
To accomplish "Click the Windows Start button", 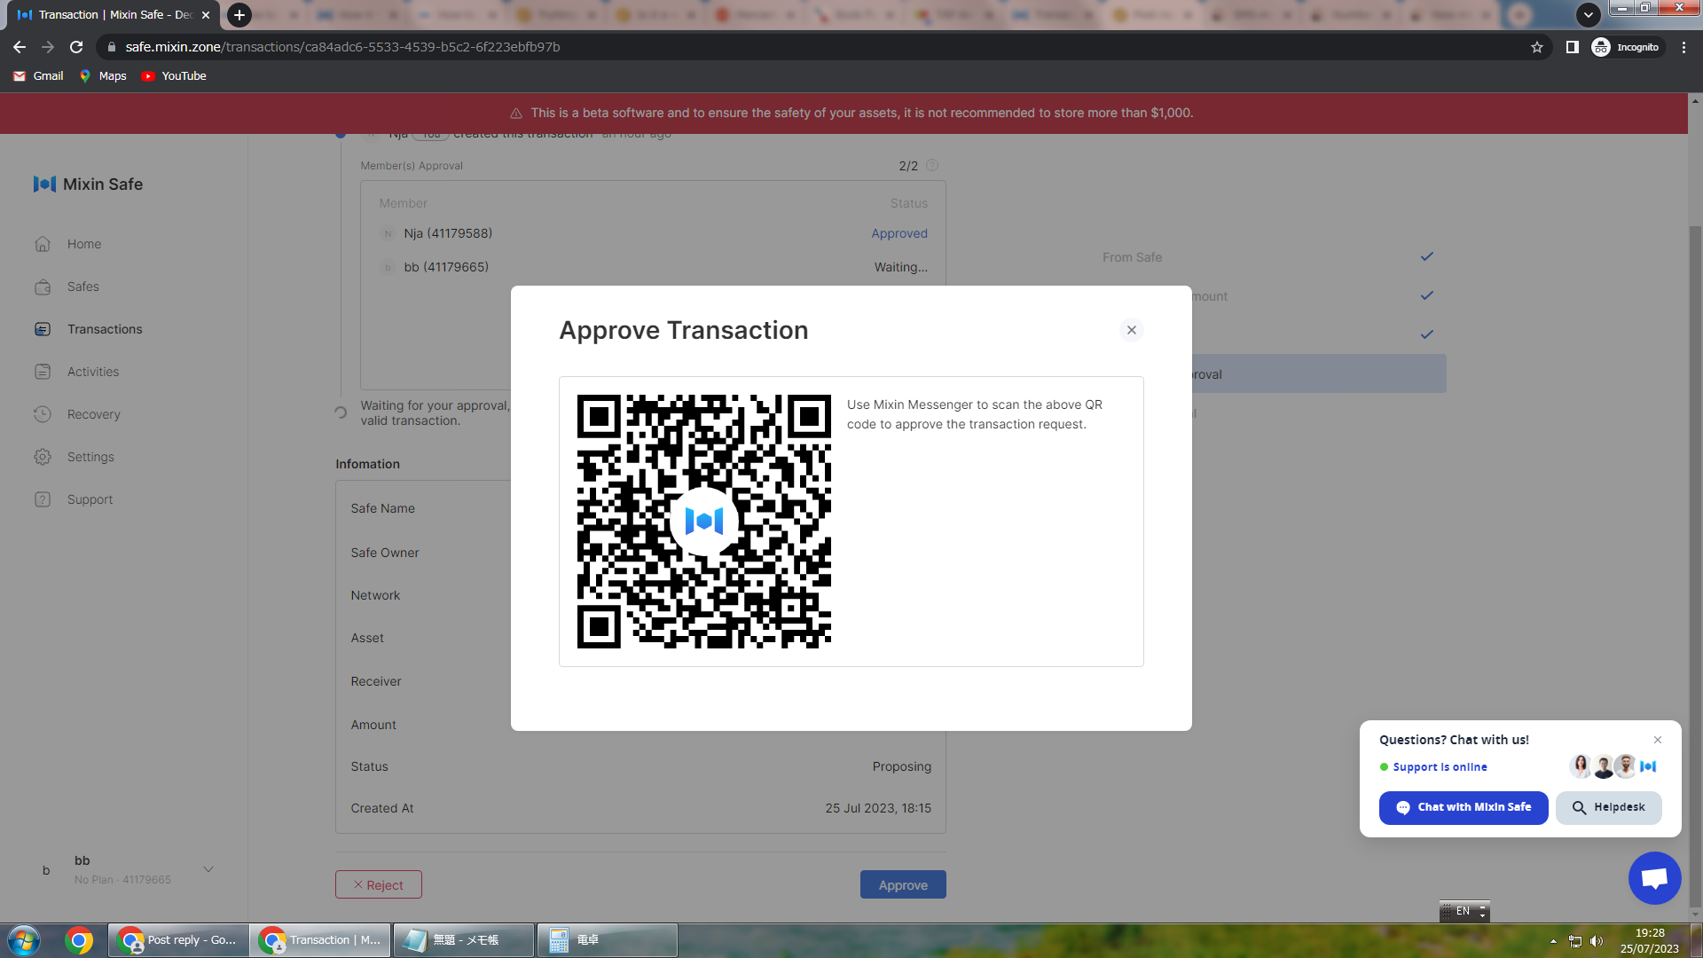I will click(25, 940).
